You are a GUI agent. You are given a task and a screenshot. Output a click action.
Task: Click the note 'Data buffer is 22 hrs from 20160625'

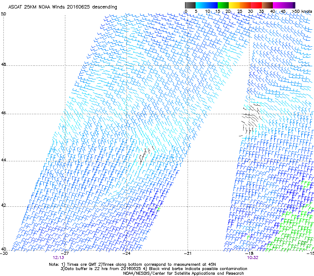tap(103, 269)
